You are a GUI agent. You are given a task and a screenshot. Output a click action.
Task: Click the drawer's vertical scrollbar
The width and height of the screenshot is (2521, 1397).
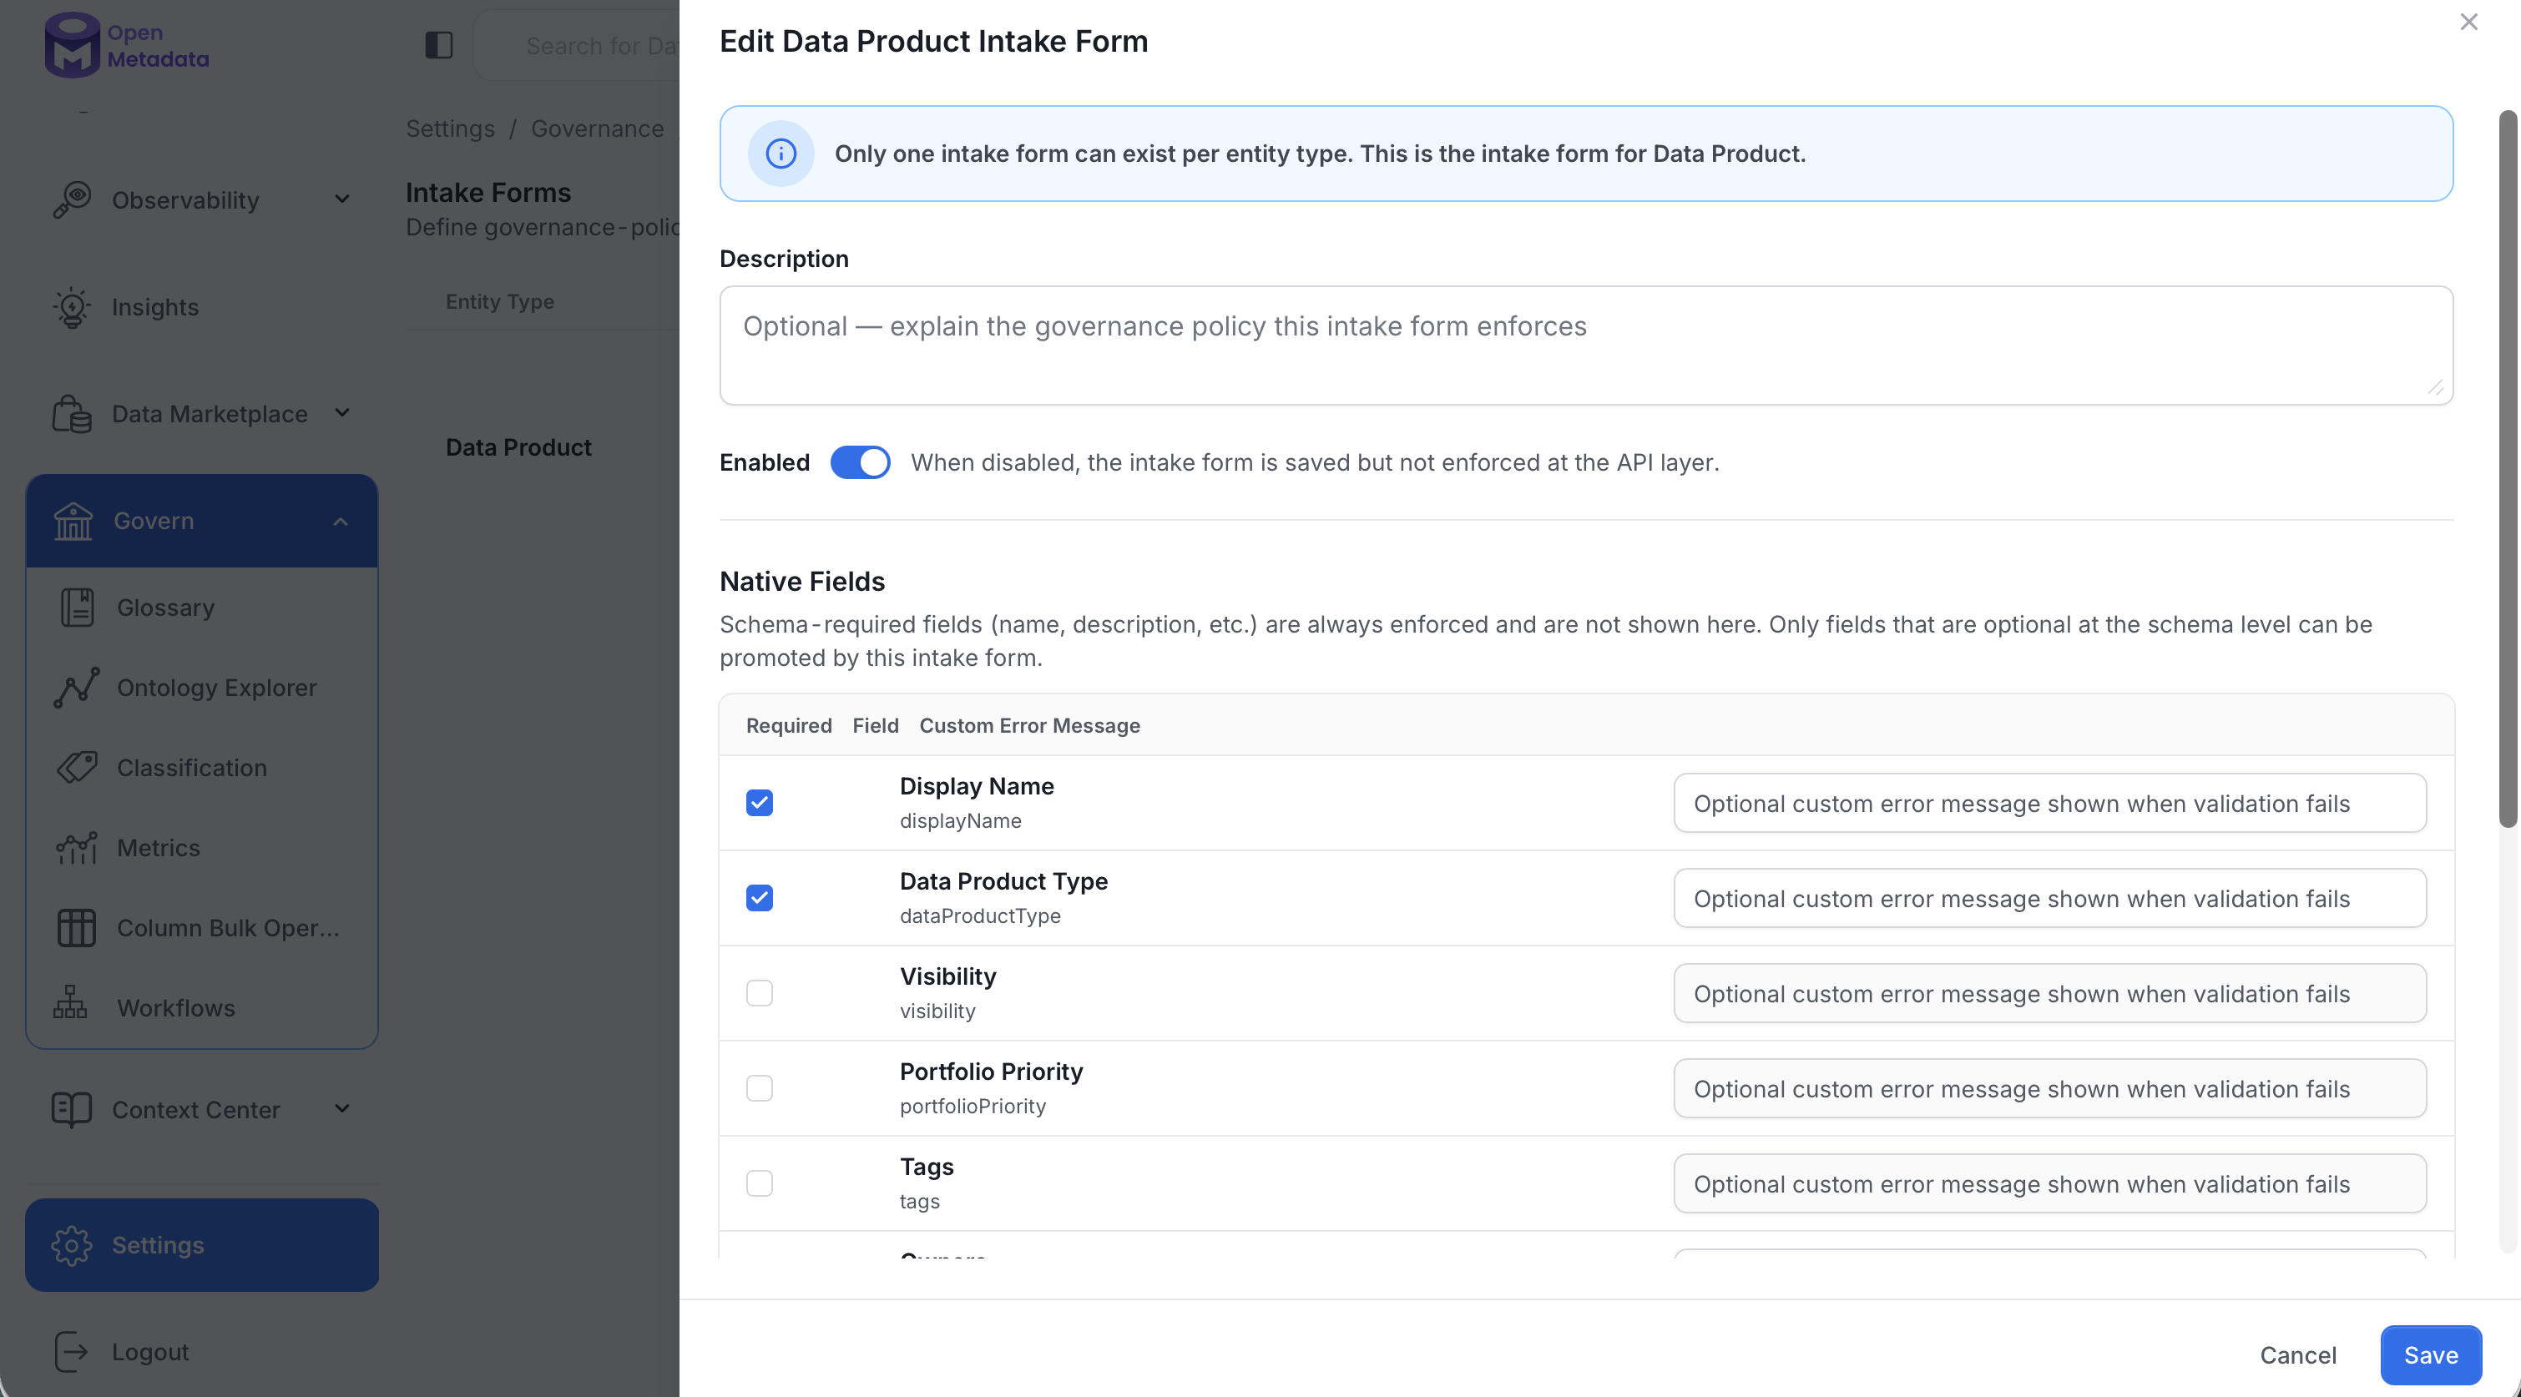click(x=2508, y=470)
